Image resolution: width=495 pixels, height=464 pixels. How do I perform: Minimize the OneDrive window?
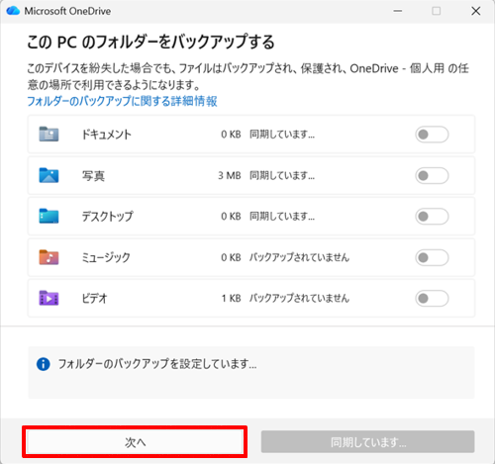pos(398,11)
